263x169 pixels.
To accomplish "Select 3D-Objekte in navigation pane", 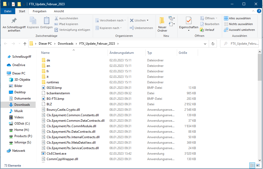I will click(x=19, y=80).
